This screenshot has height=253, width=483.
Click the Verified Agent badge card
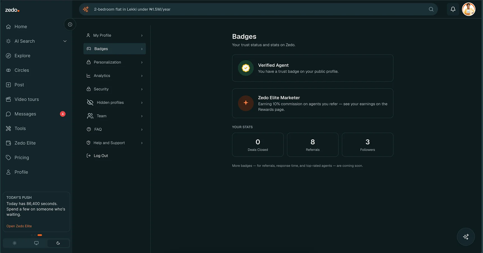312,68
